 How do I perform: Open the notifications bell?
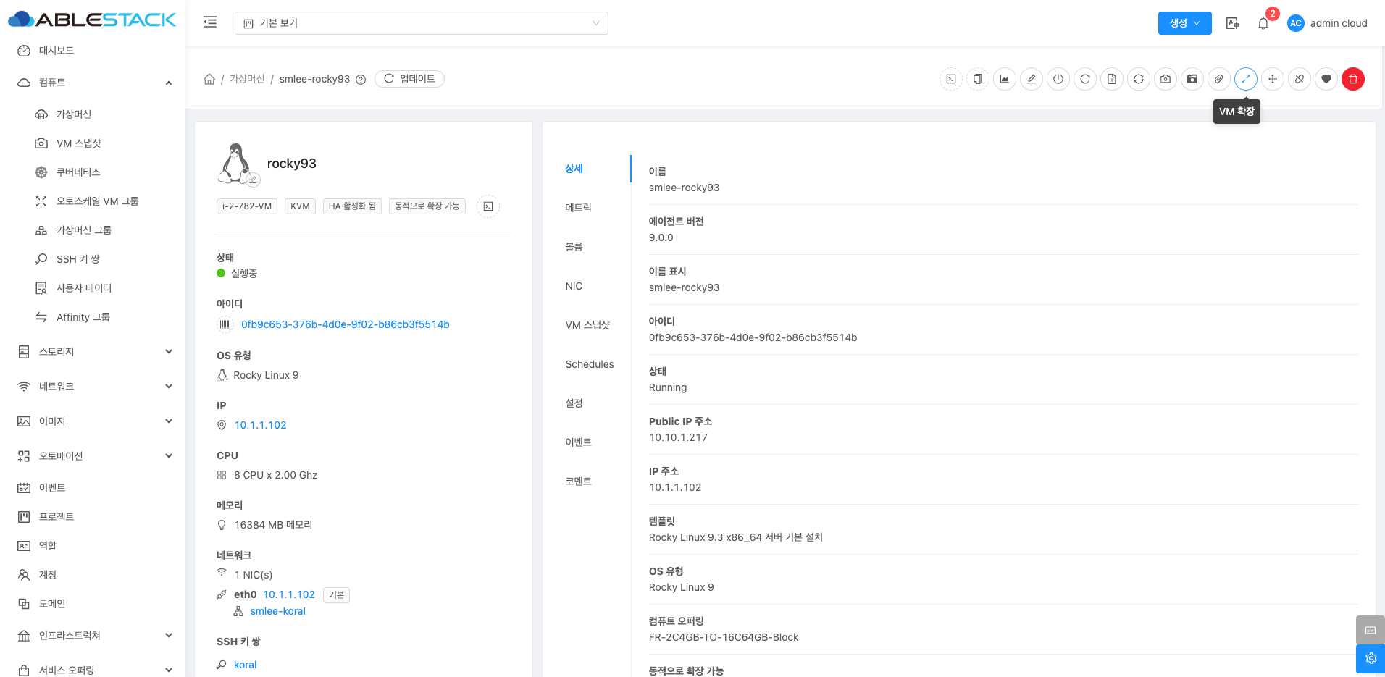(x=1263, y=23)
